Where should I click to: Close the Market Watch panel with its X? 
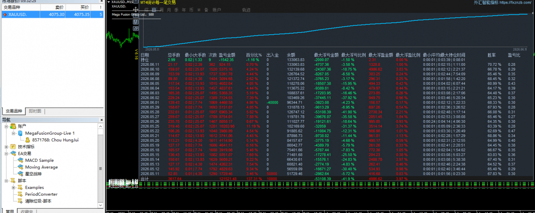click(101, 1)
